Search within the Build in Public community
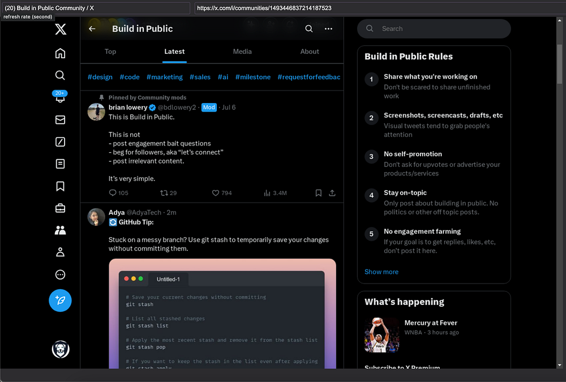 (x=309, y=28)
